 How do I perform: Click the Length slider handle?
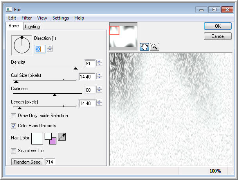pyautogui.click(x=20, y=108)
